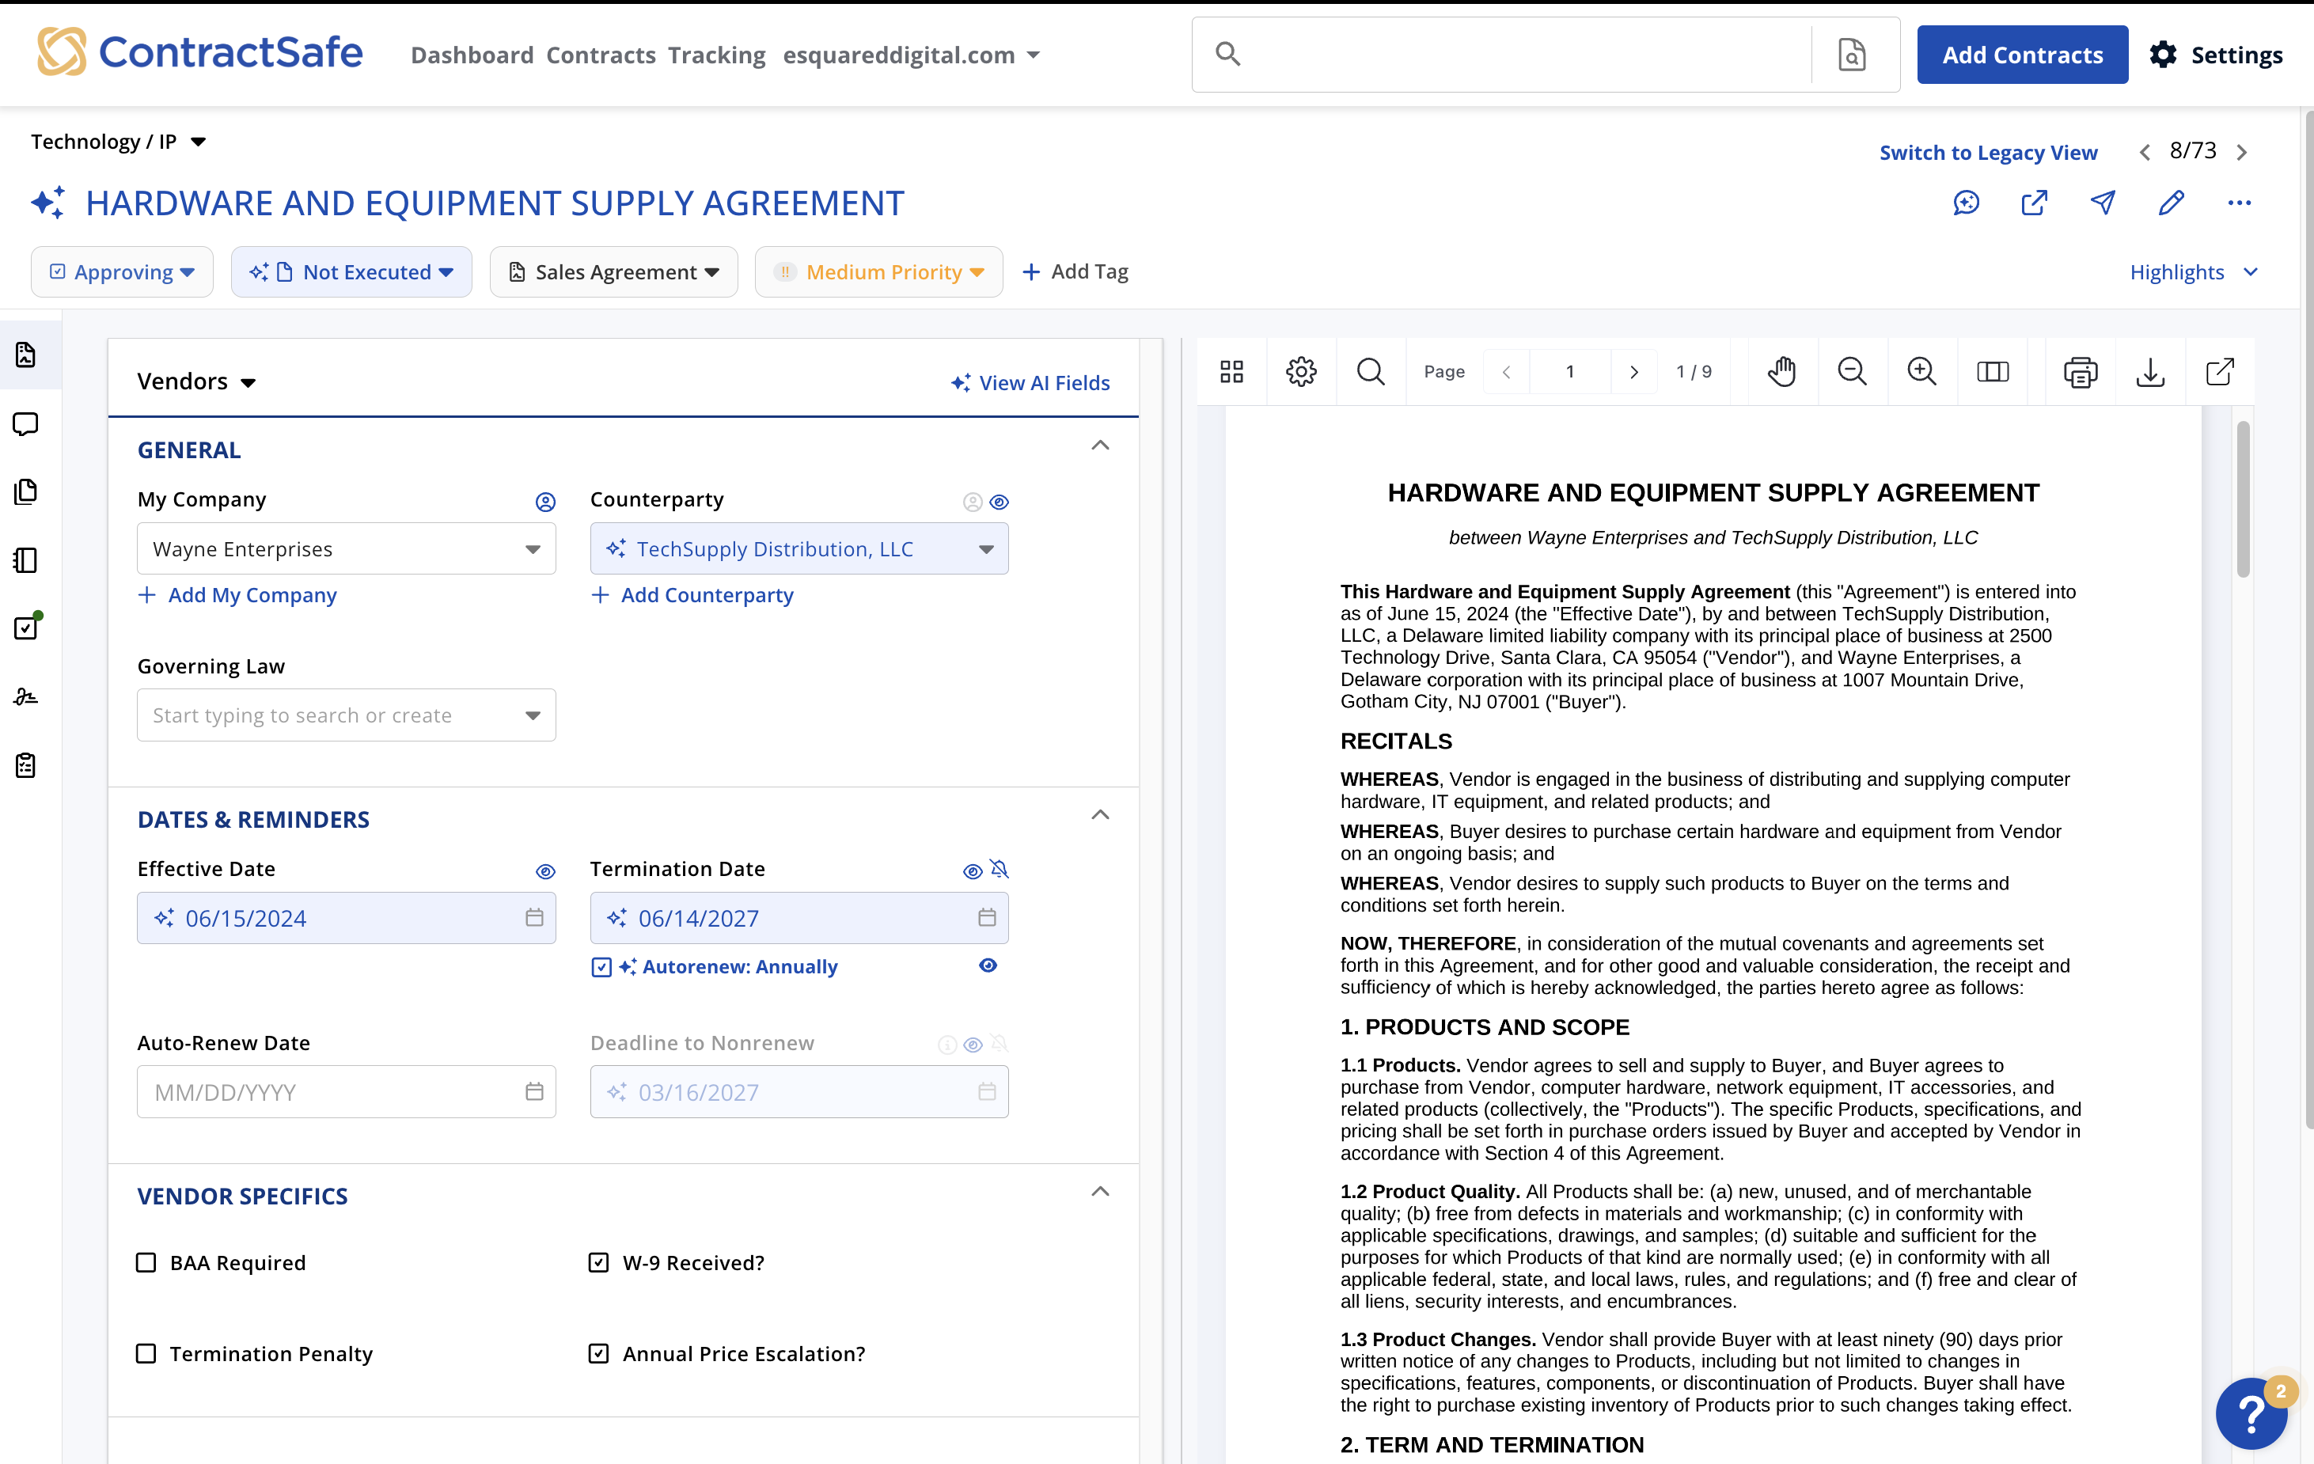Select the hand pan tool in the PDF viewer

[1782, 371]
